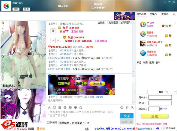
Task: Click the house icon above send button
Action: point(122,107)
